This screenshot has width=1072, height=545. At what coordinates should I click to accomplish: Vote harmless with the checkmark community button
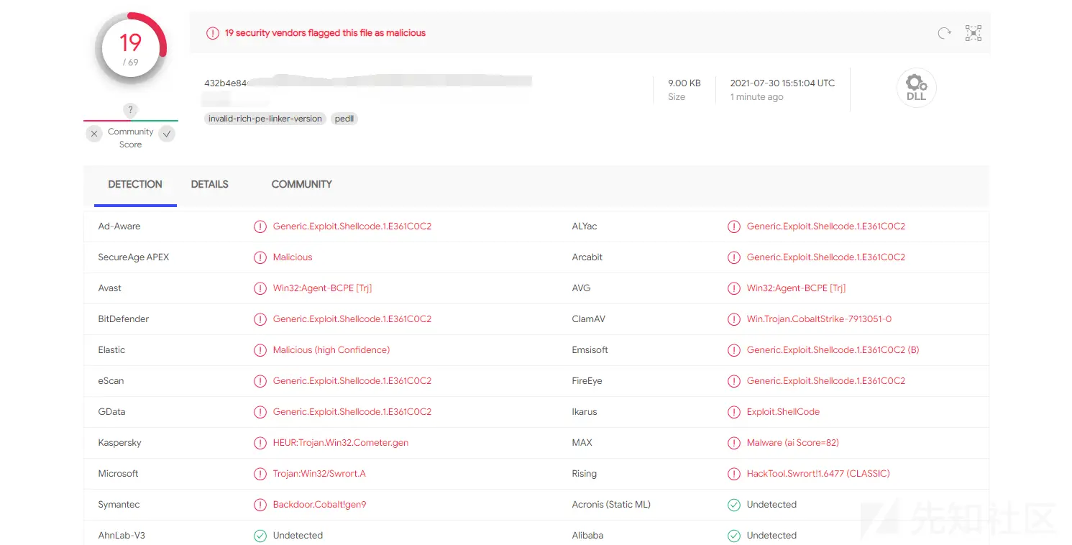(167, 134)
